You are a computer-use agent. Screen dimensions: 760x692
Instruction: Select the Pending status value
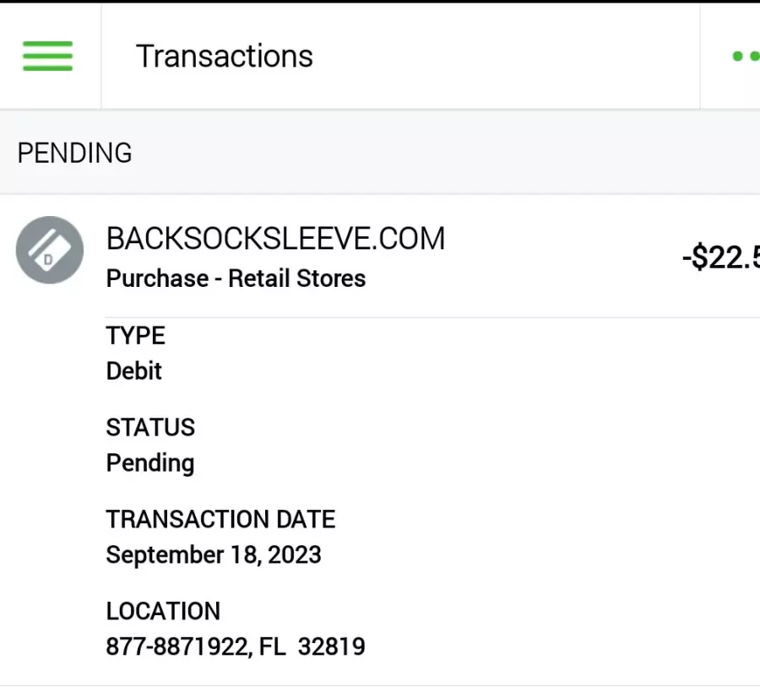point(150,463)
